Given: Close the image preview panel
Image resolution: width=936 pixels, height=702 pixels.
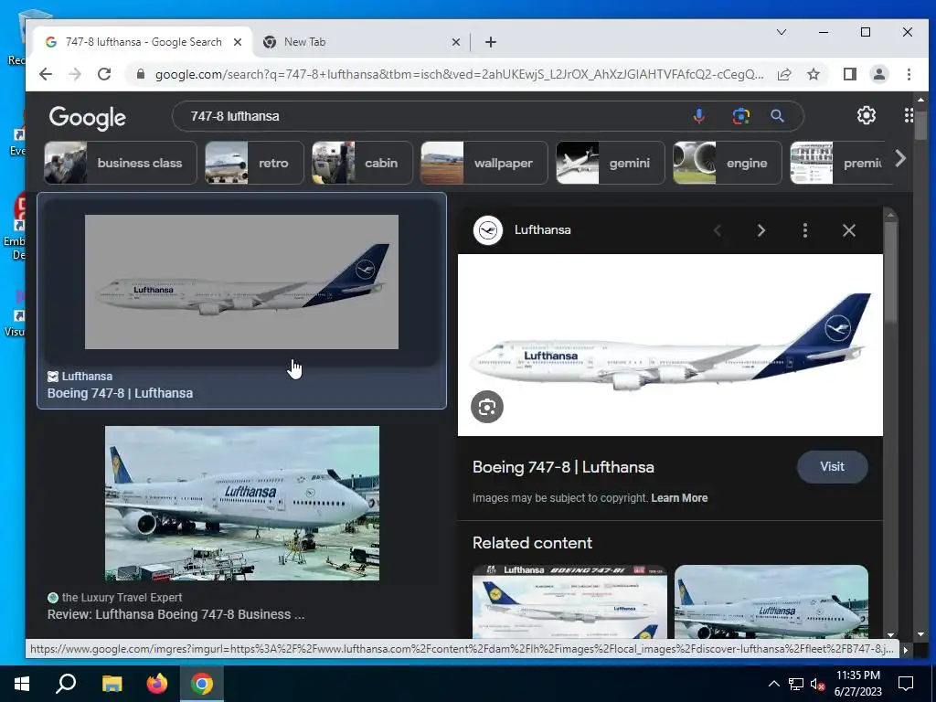Looking at the screenshot, I should (849, 230).
